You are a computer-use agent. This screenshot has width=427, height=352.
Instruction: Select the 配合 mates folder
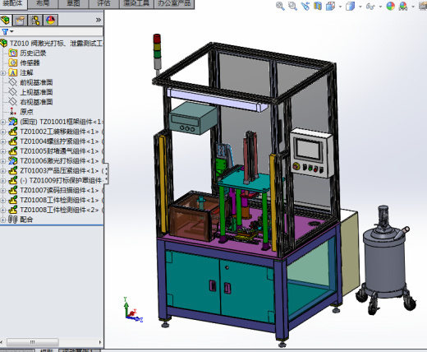pos(26,220)
